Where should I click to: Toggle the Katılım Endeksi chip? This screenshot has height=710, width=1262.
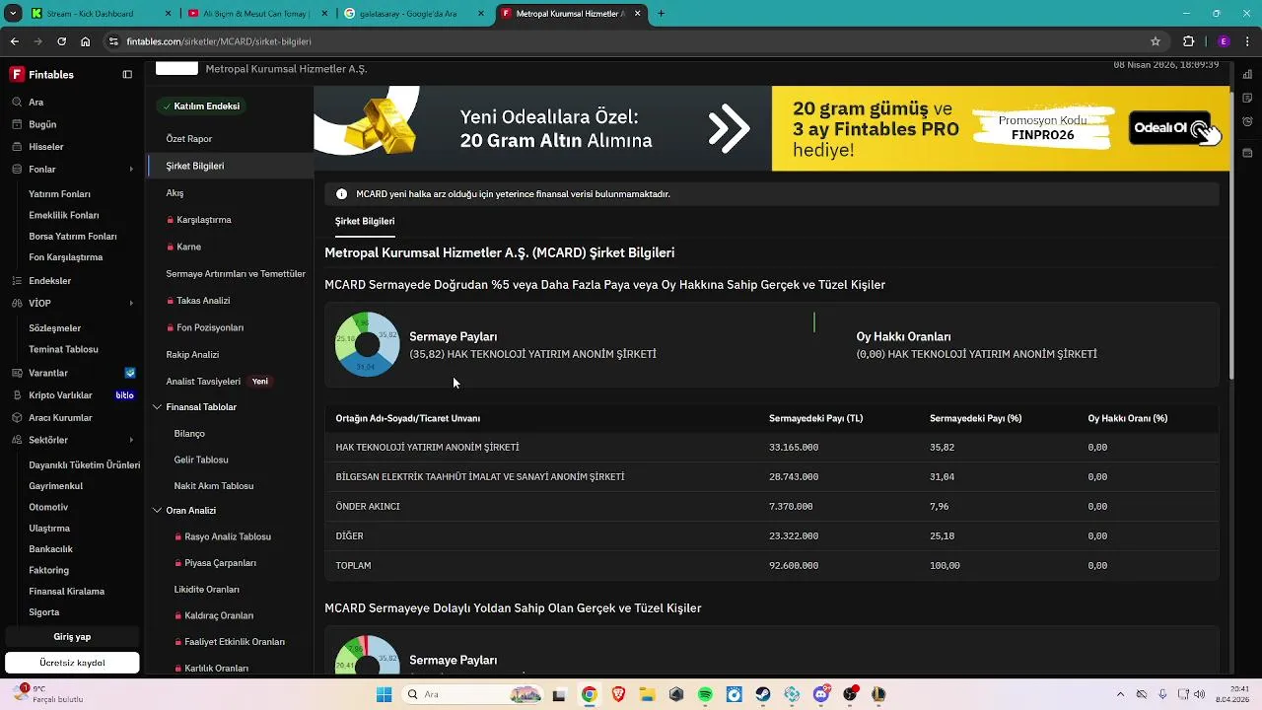pyautogui.click(x=201, y=106)
